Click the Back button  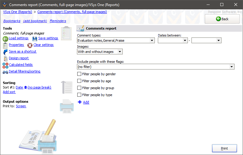[222, 19]
